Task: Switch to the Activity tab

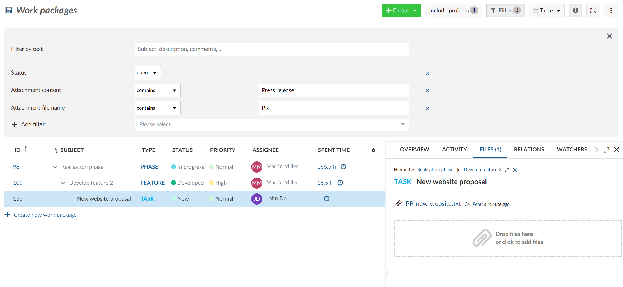Action: pos(454,149)
